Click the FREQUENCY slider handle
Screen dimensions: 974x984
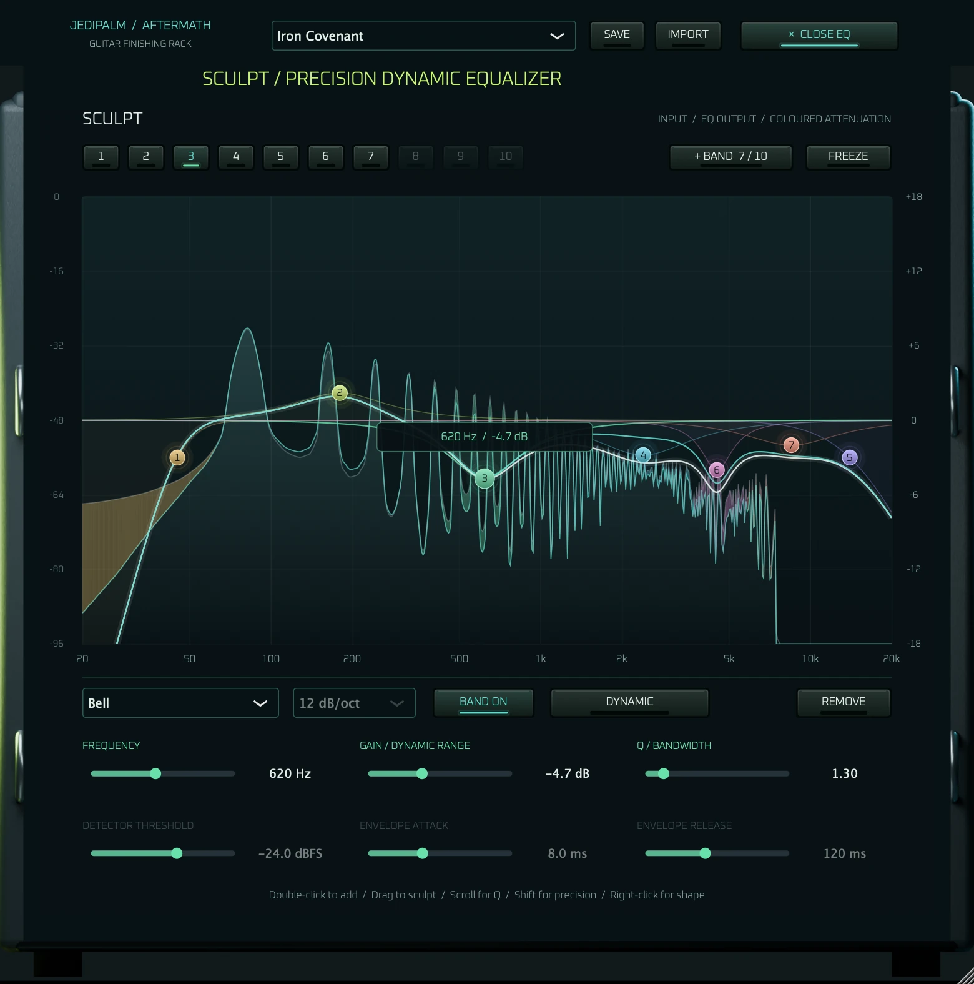coord(155,773)
